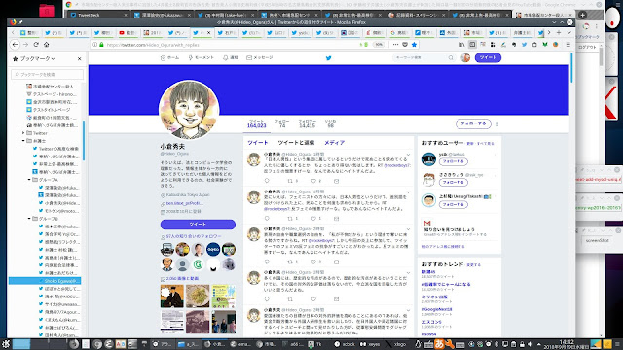Switch to the ツイート timeline tab
The image size is (623, 350).
click(257, 143)
